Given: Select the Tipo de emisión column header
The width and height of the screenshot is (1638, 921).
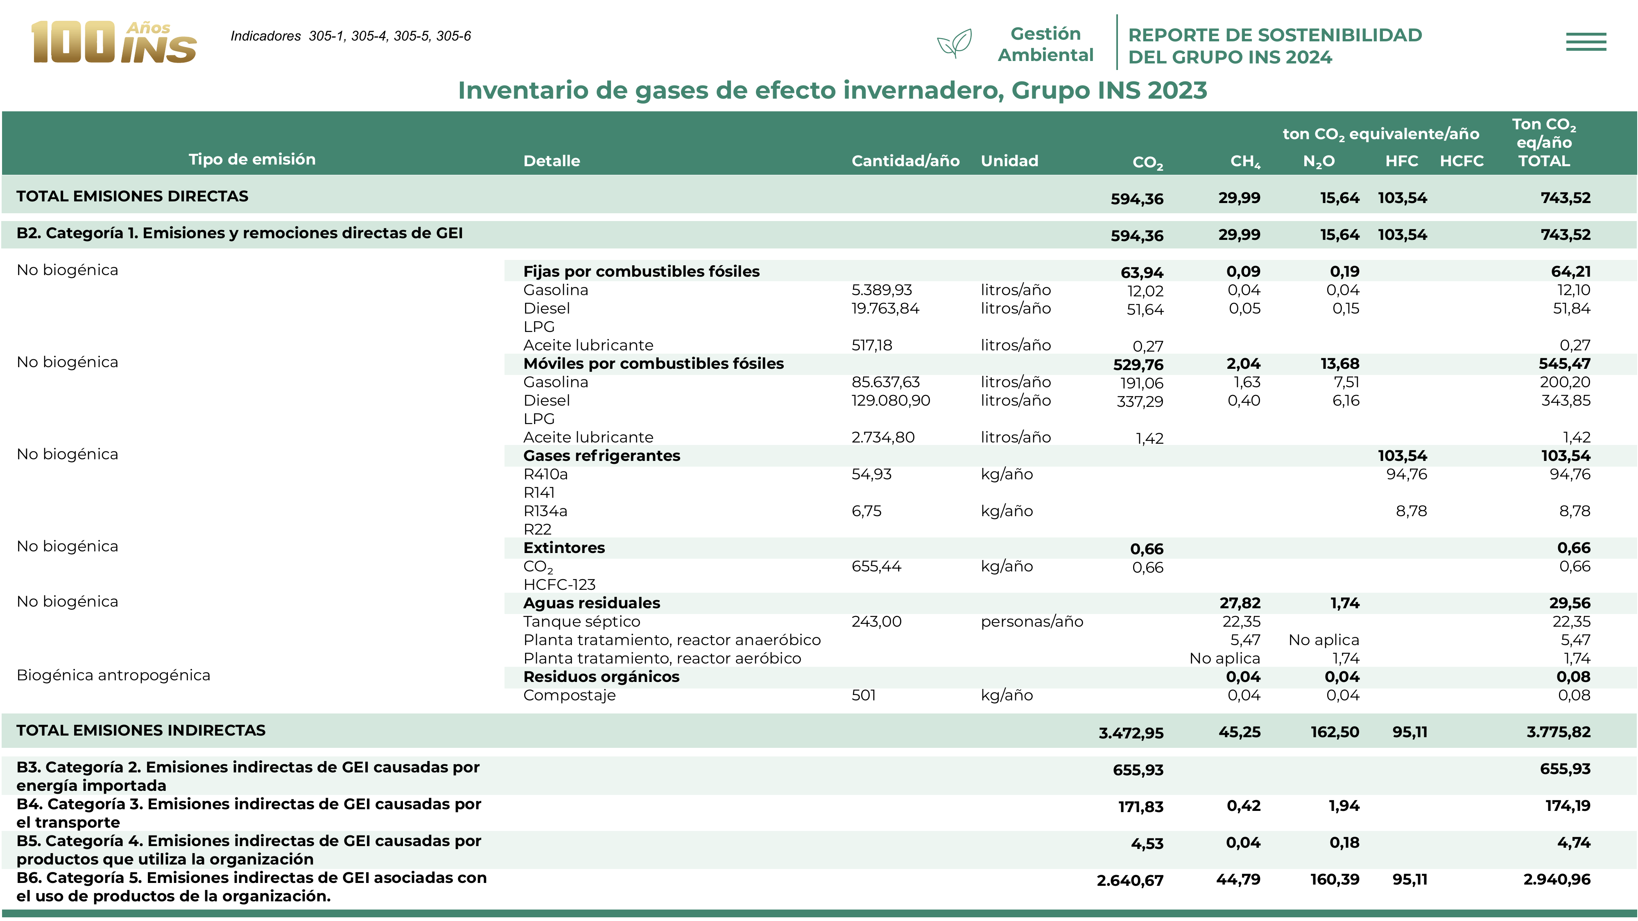Looking at the screenshot, I should tap(252, 159).
